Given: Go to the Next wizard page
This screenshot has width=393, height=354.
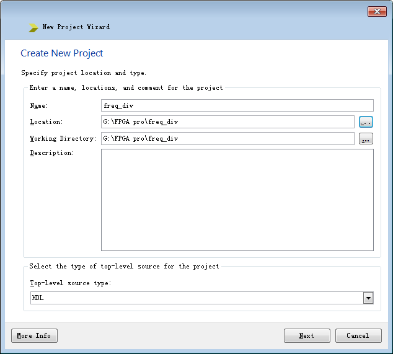Looking at the screenshot, I should coord(307,335).
